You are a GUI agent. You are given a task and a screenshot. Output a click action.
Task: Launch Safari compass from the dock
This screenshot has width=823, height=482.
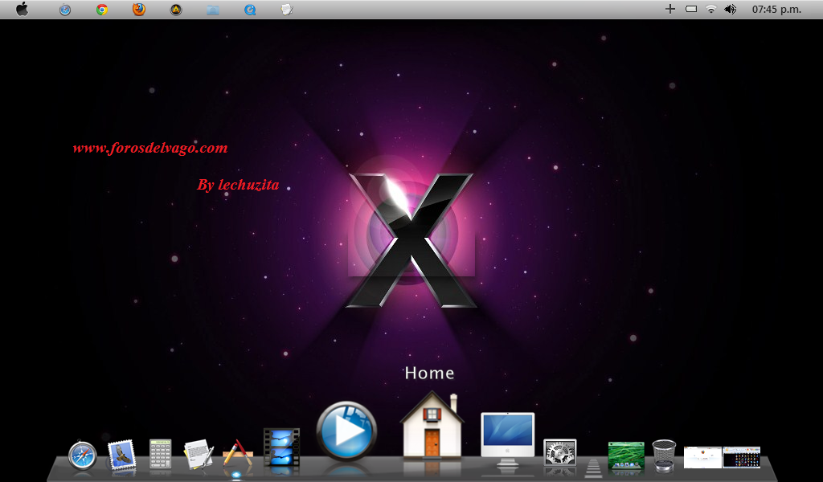(x=83, y=455)
